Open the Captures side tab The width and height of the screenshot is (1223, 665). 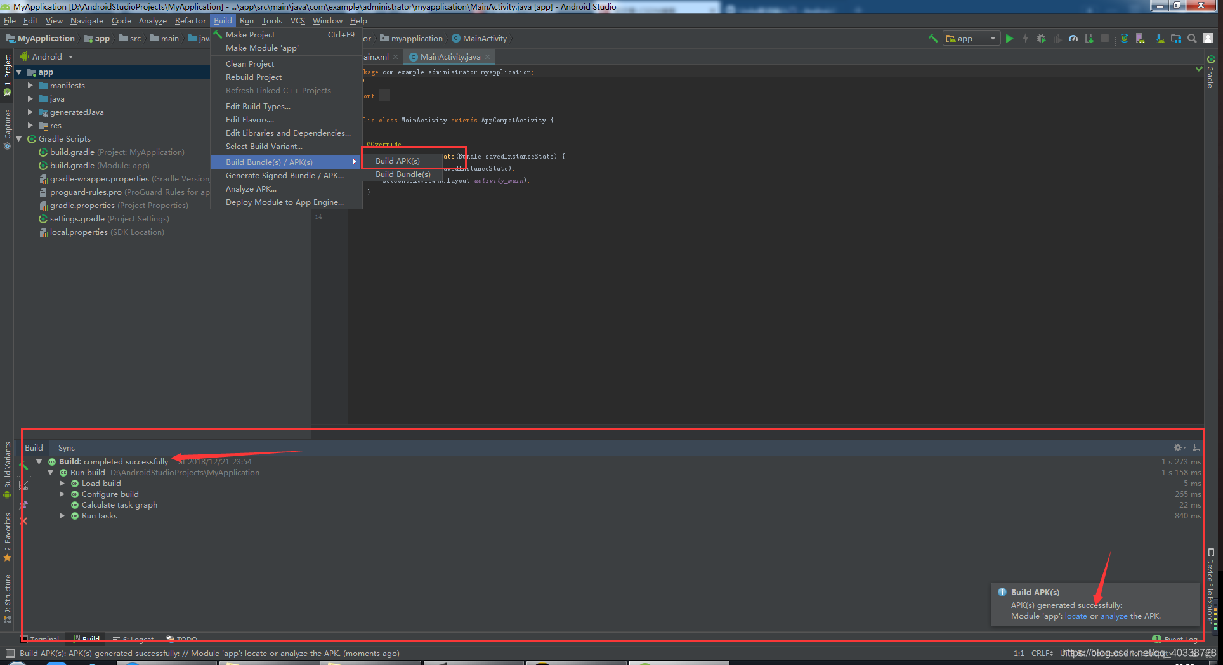pos(7,129)
